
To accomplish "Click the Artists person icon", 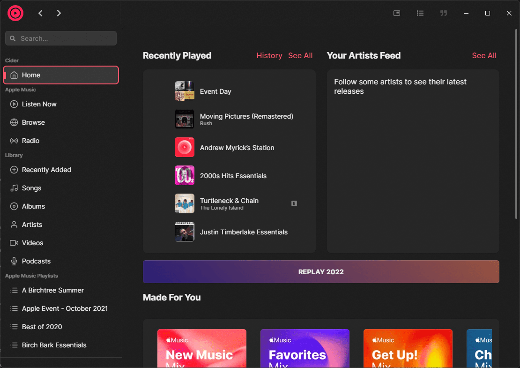I will tap(14, 225).
